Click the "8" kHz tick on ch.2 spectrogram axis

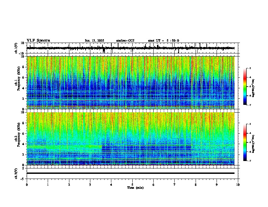[24, 123]
